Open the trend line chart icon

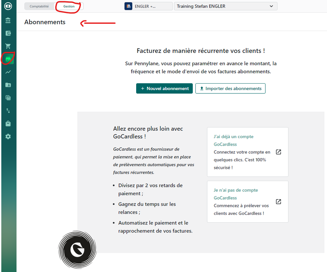(8, 72)
